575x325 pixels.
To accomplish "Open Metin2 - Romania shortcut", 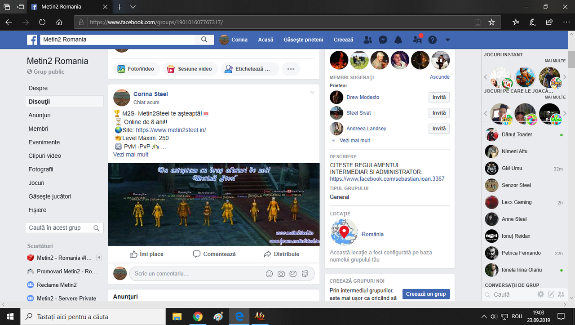I will (64, 258).
